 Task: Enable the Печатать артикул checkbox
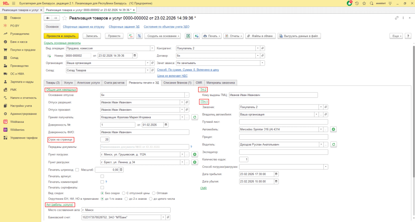click(x=102, y=177)
